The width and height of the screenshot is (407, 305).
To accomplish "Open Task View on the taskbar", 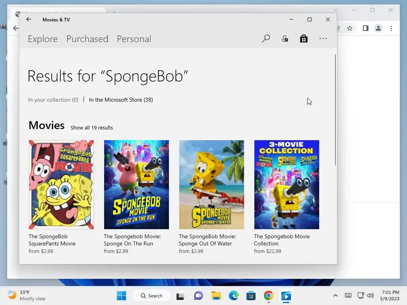I will [x=180, y=295].
